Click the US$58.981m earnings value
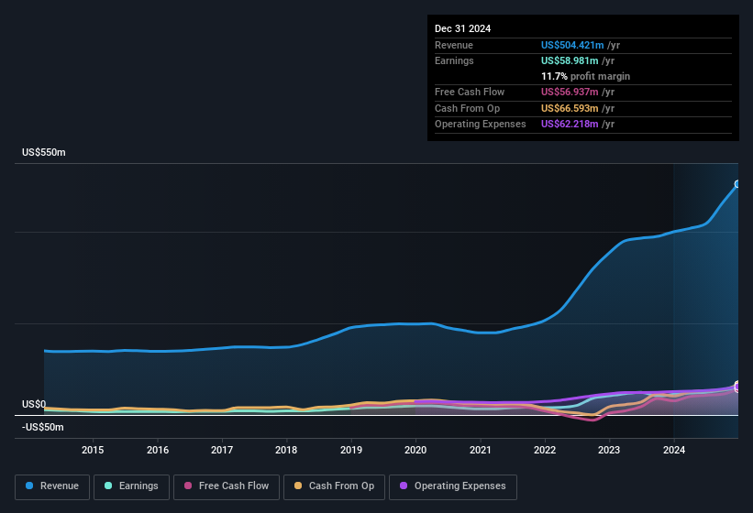This screenshot has width=753, height=513. [570, 60]
